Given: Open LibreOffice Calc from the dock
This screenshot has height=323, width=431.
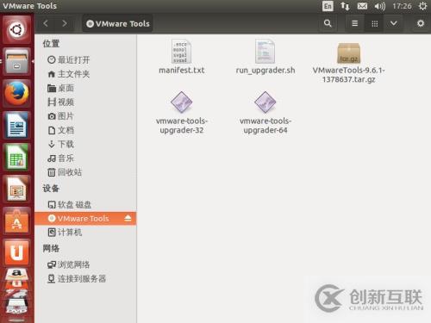Looking at the screenshot, I should 16,158.
